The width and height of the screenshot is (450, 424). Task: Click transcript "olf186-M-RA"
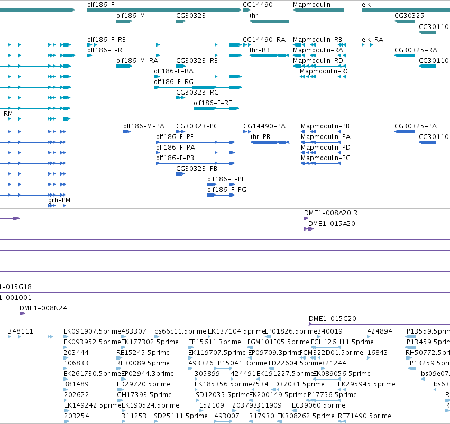click(x=137, y=60)
